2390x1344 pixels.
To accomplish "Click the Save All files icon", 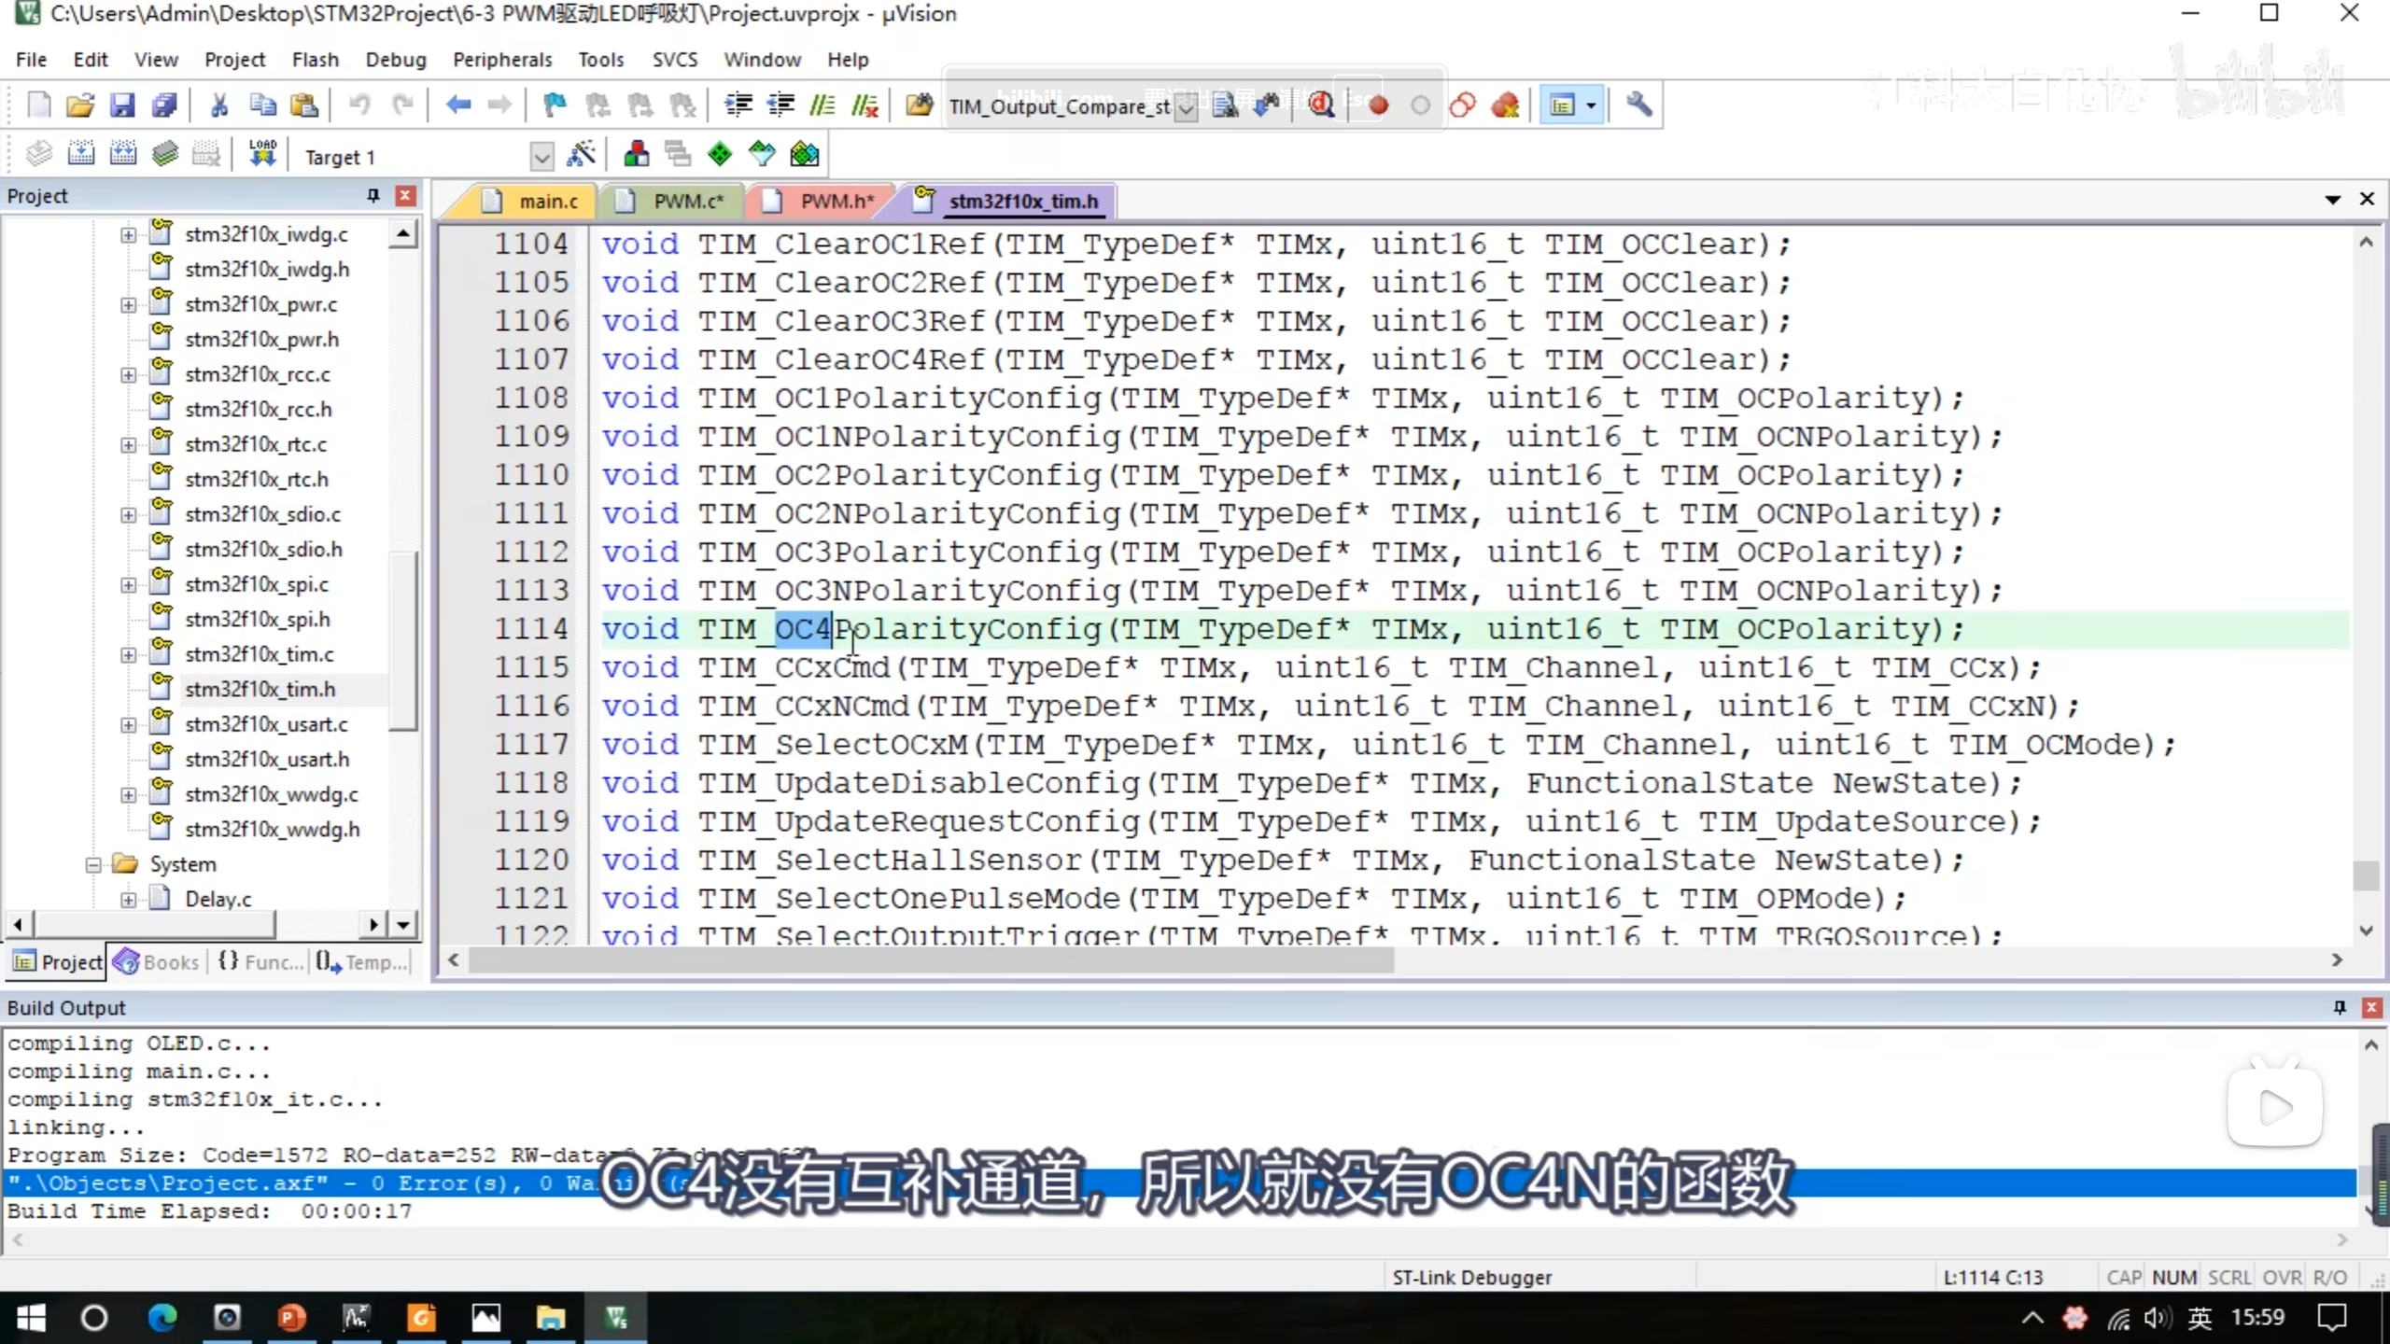I will pos(164,105).
